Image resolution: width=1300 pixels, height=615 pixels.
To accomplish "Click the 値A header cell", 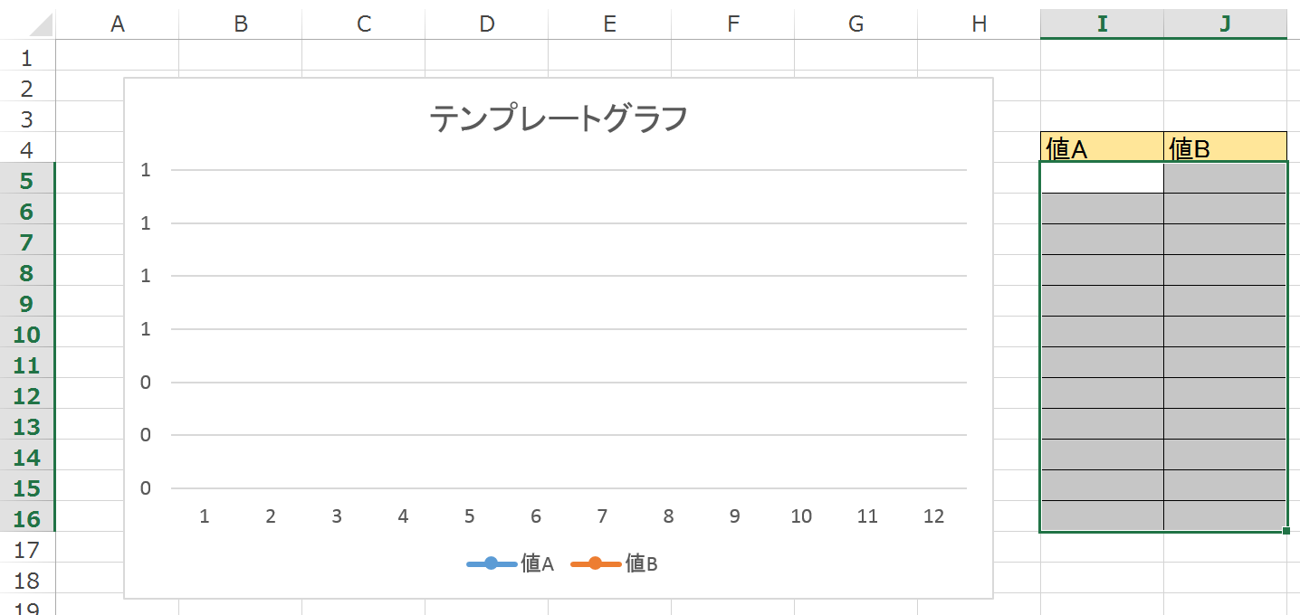I will [x=1102, y=147].
